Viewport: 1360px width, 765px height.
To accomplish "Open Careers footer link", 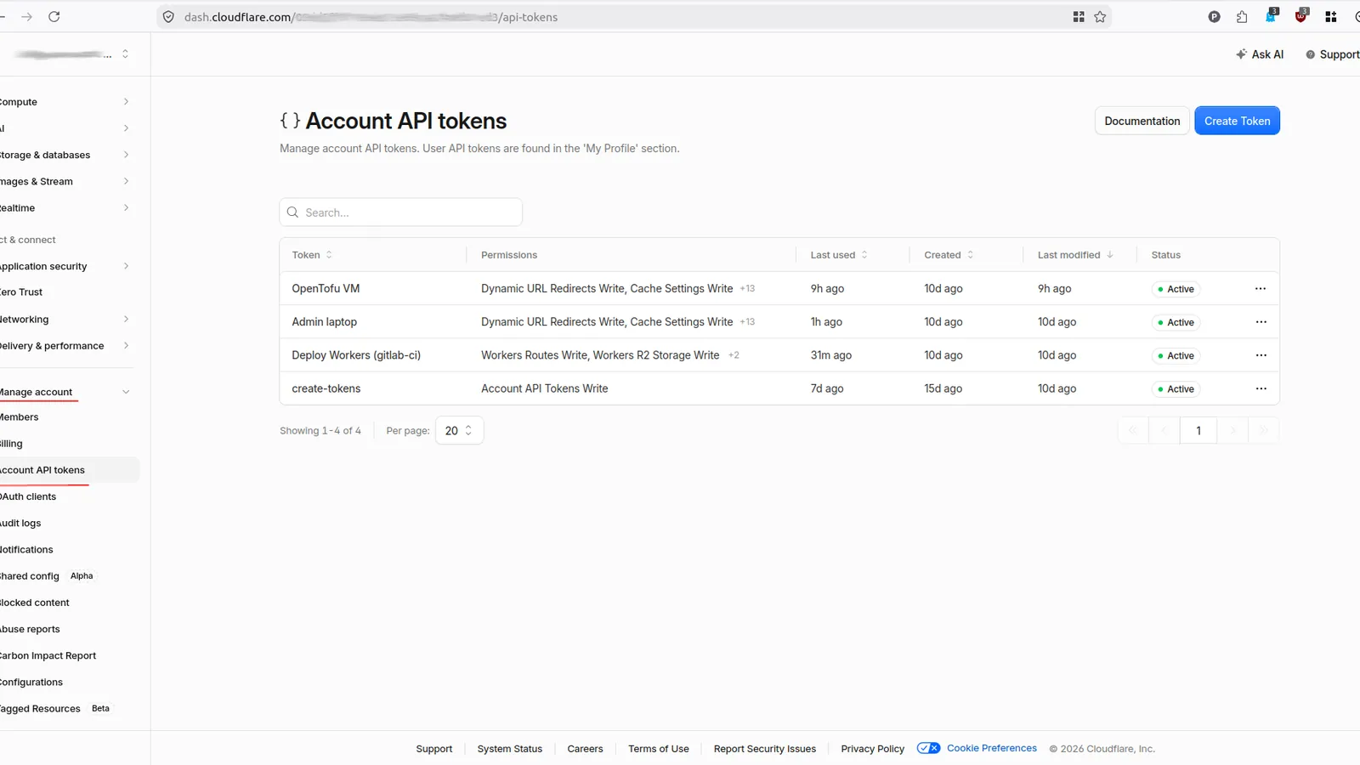I will tap(585, 749).
